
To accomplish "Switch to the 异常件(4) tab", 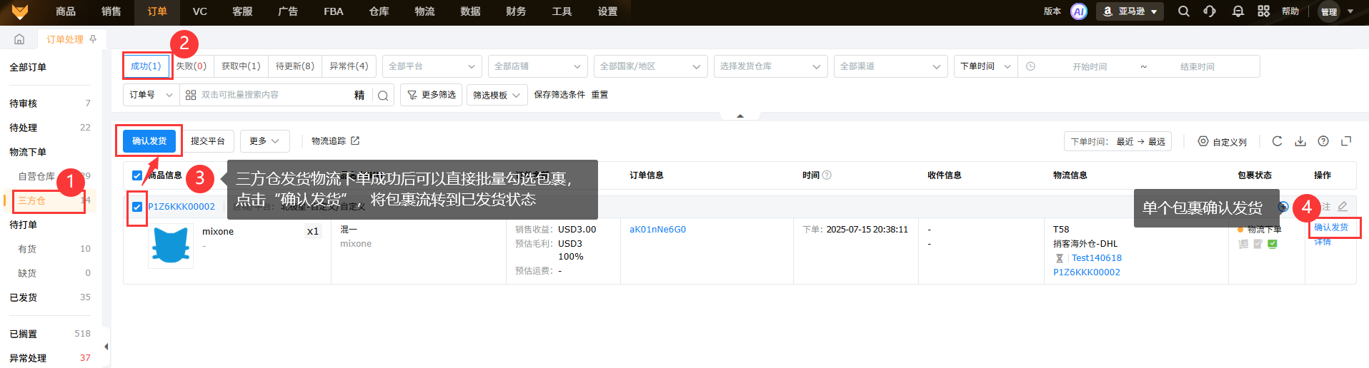I will pos(349,66).
